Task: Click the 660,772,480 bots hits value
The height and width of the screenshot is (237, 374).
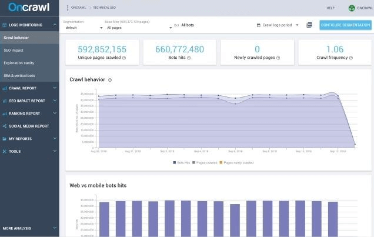Action: point(179,49)
